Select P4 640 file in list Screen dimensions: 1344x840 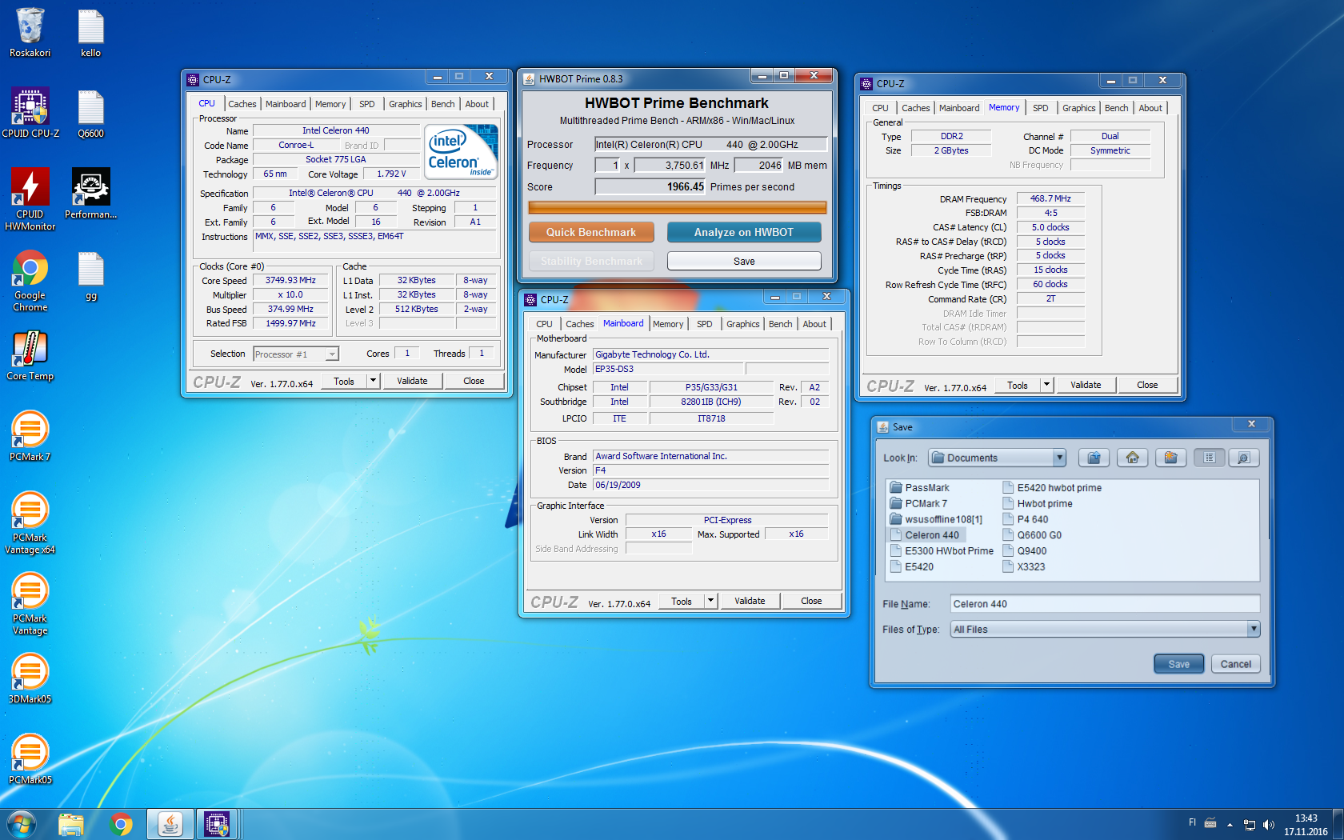click(1025, 520)
